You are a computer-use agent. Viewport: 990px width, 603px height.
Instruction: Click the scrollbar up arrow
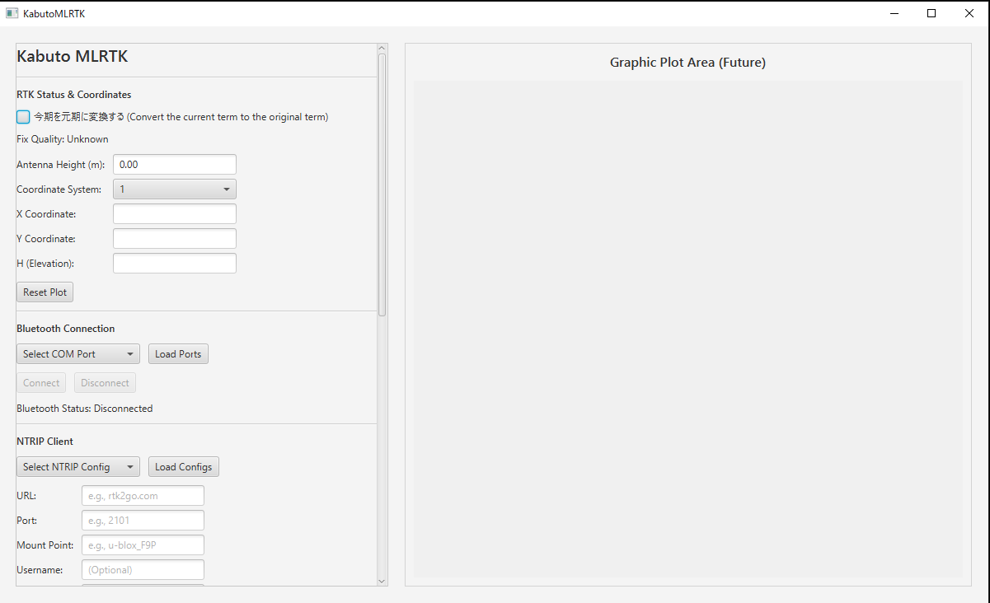tap(382, 48)
